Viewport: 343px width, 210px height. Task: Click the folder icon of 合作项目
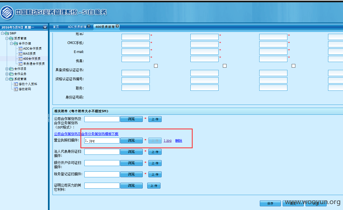click(11, 69)
